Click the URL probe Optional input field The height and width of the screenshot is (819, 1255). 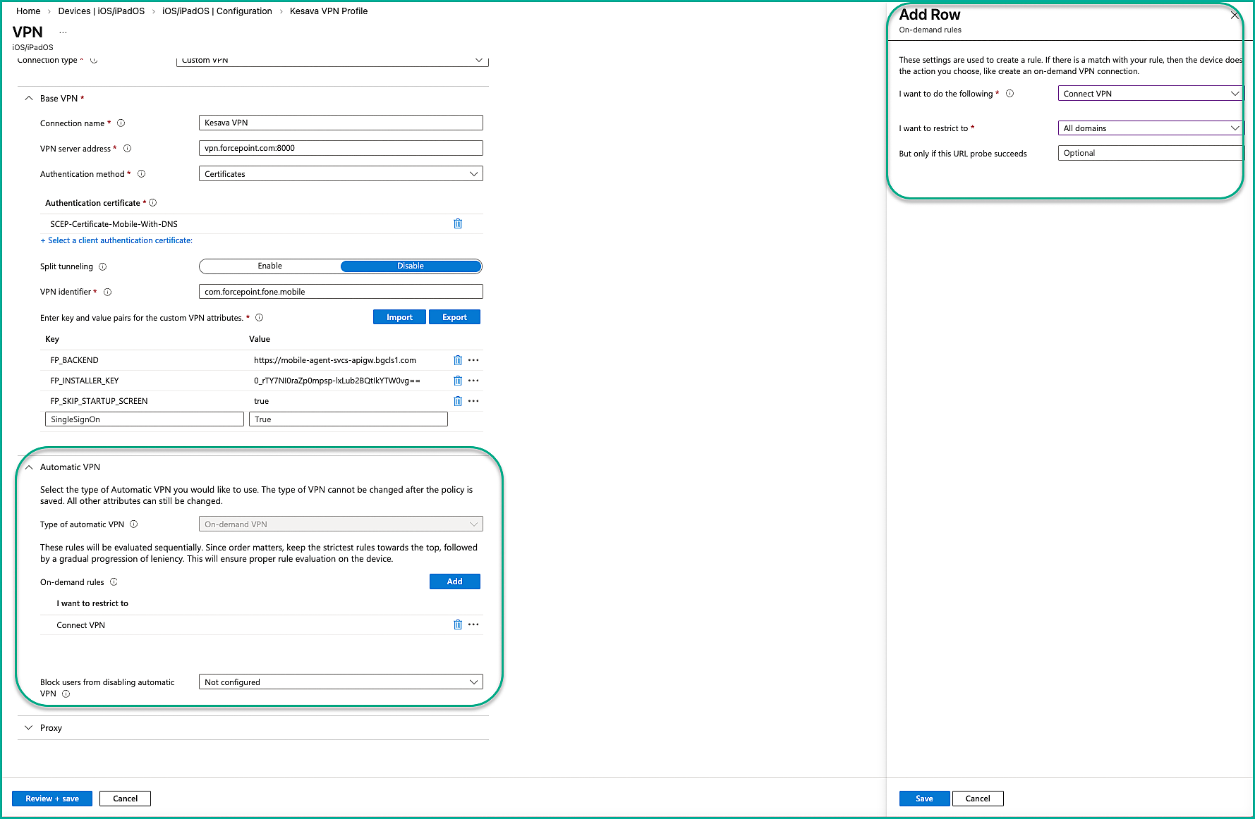point(1150,153)
